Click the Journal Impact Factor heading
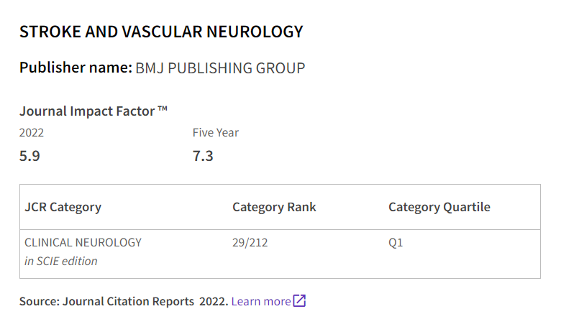 click(87, 111)
